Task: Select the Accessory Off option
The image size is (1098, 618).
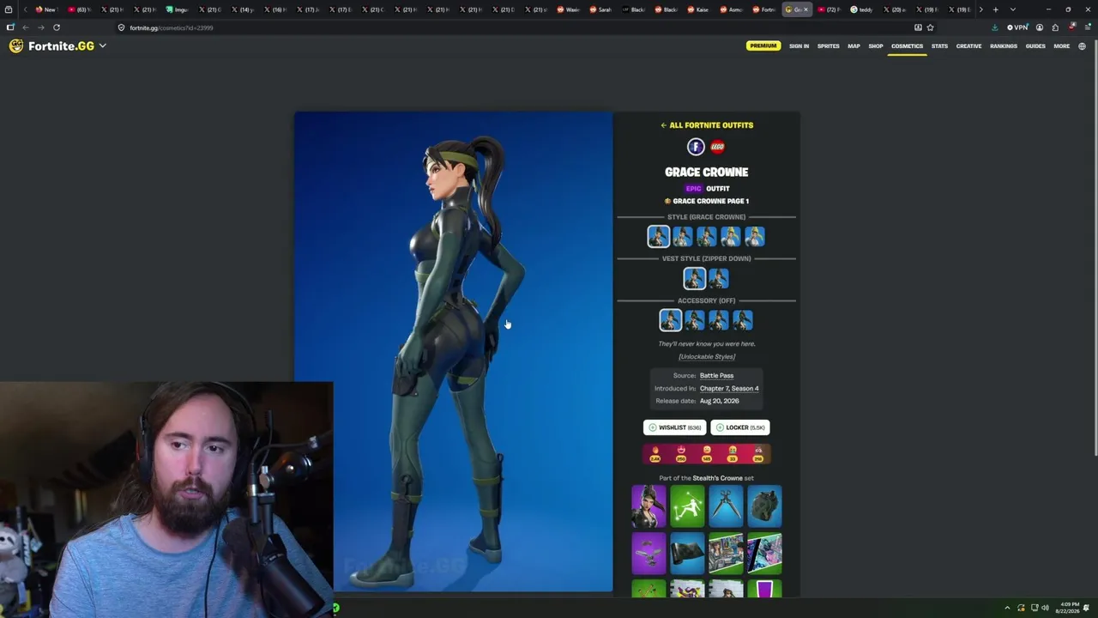Action: click(x=671, y=320)
